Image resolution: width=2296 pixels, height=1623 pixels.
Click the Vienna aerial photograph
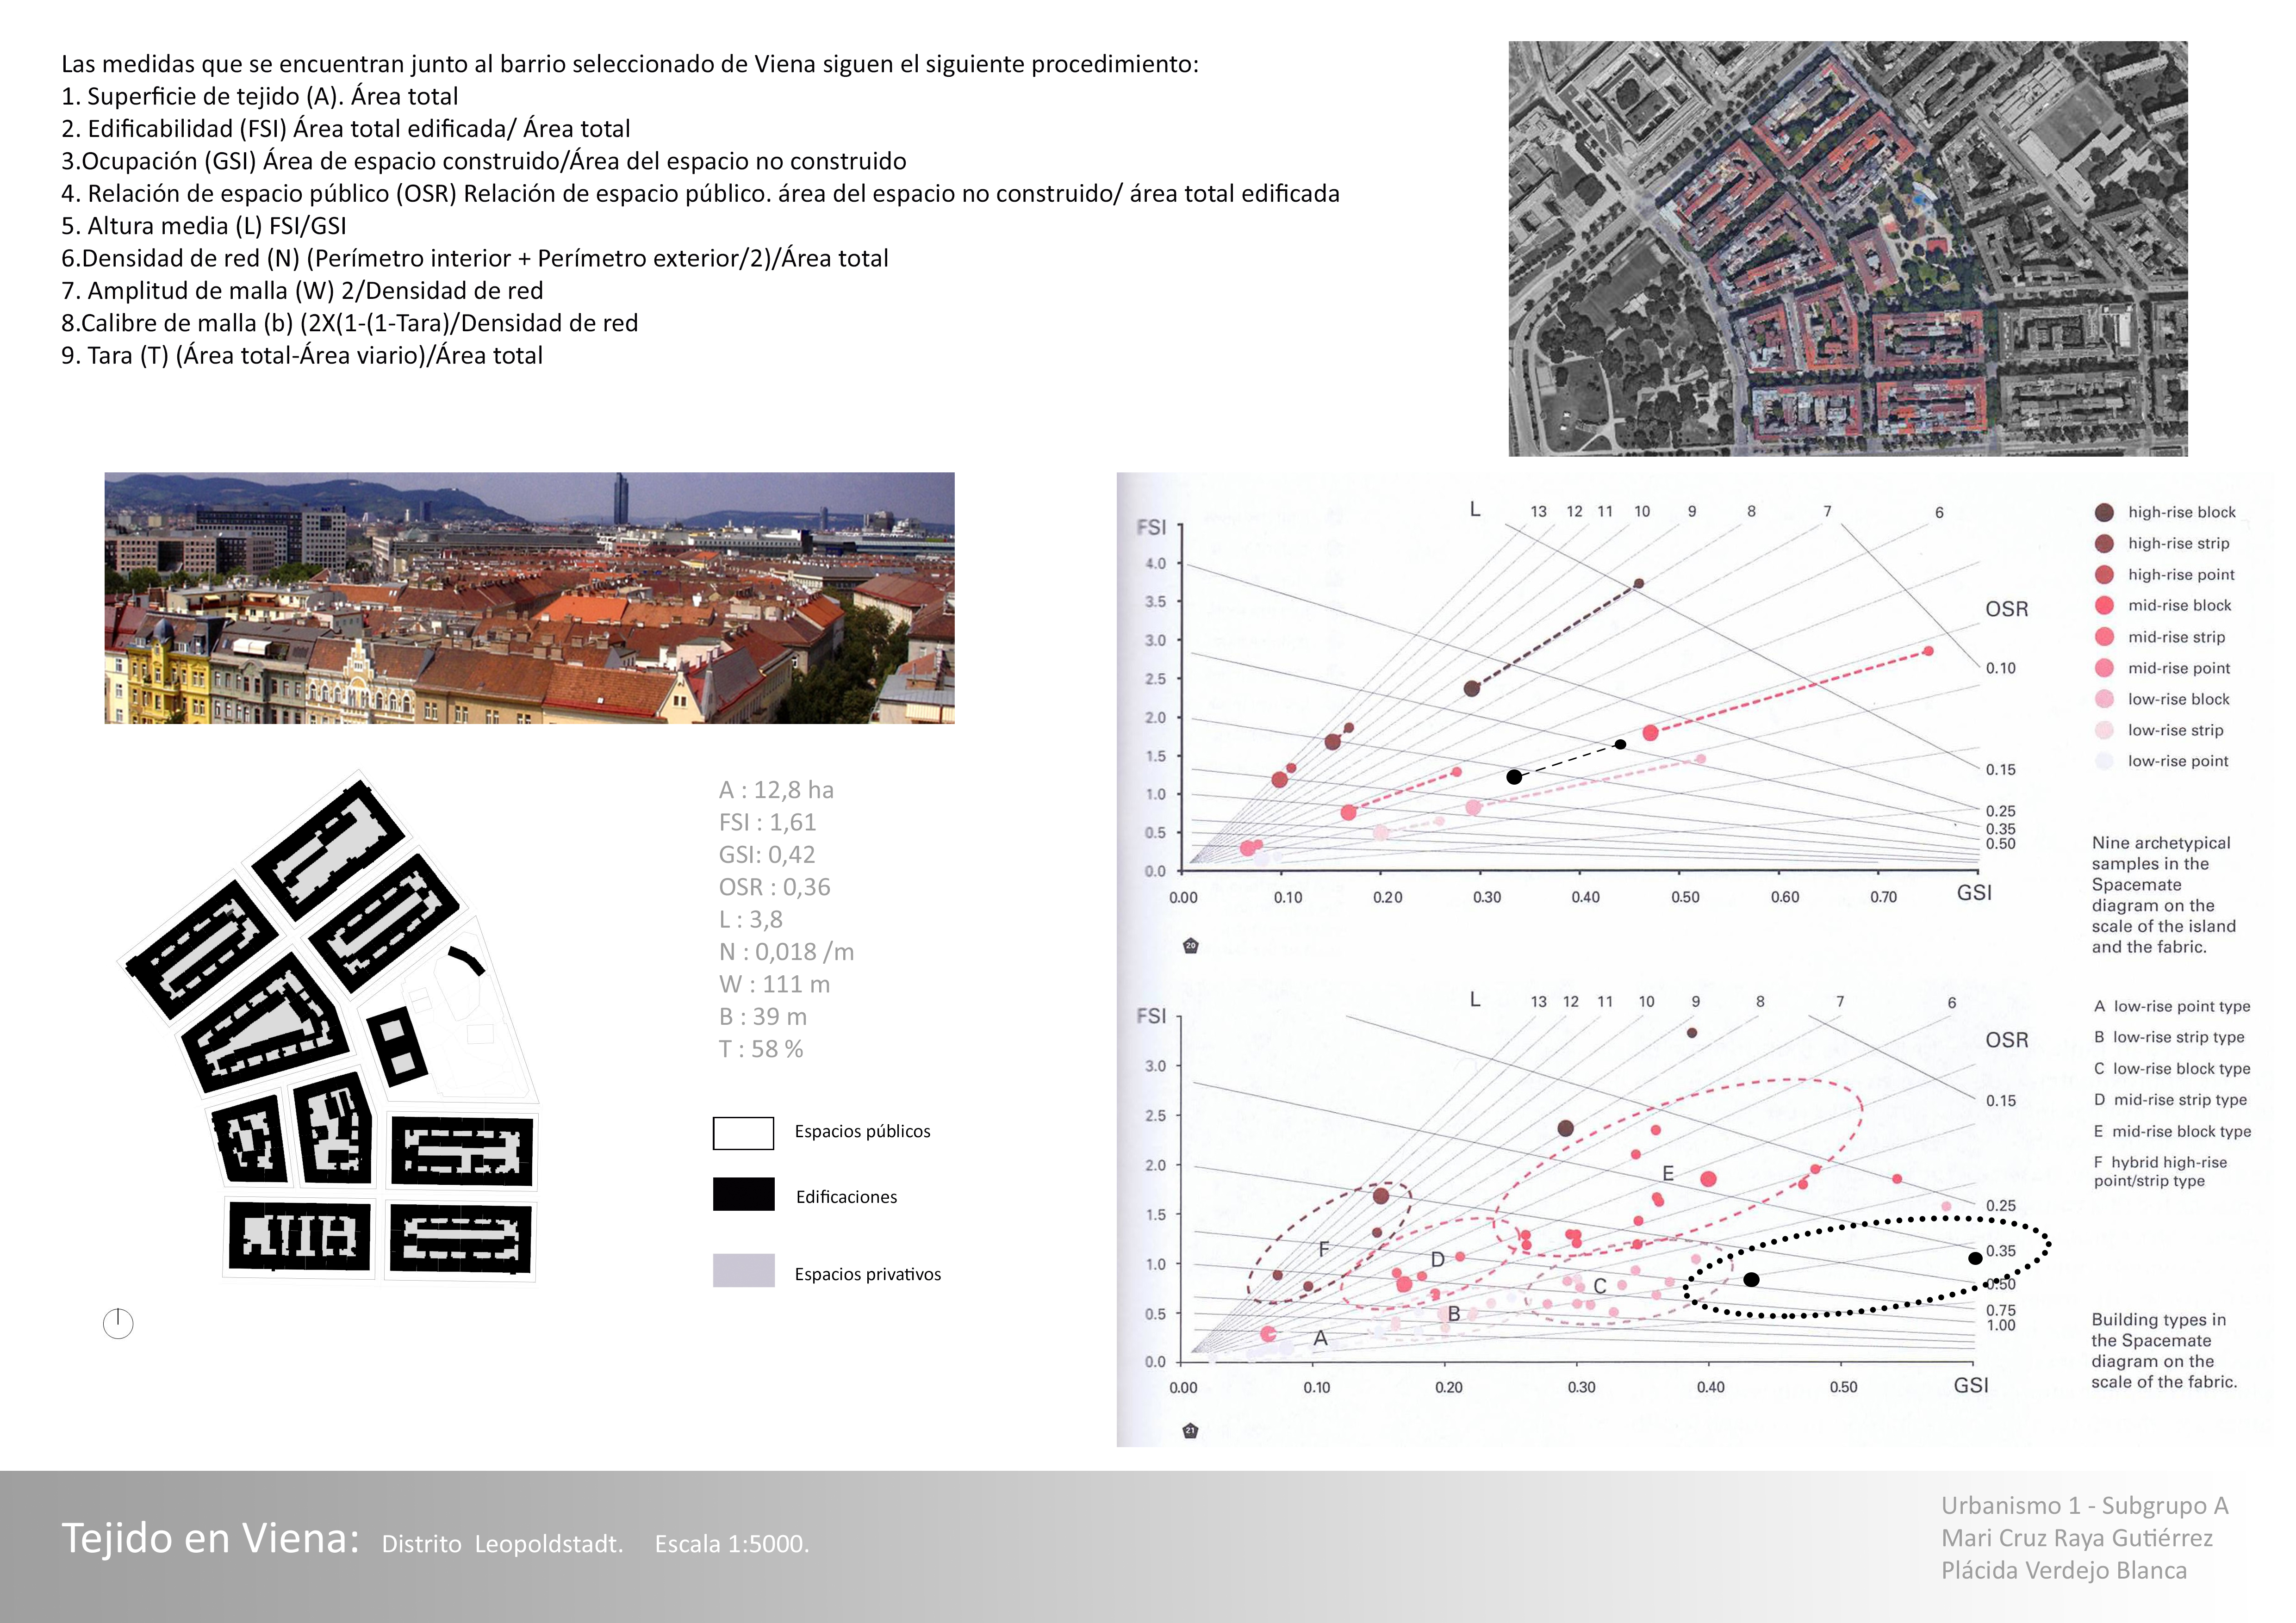1847,249
